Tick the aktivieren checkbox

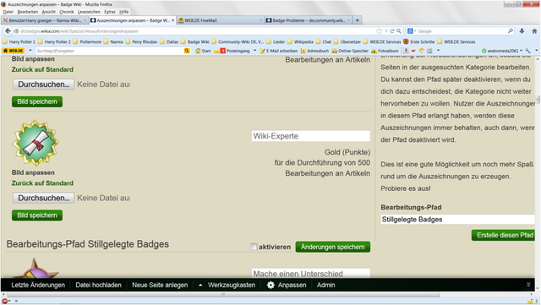254,247
